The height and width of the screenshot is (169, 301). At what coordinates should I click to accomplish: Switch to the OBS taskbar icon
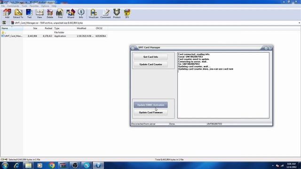point(75,165)
